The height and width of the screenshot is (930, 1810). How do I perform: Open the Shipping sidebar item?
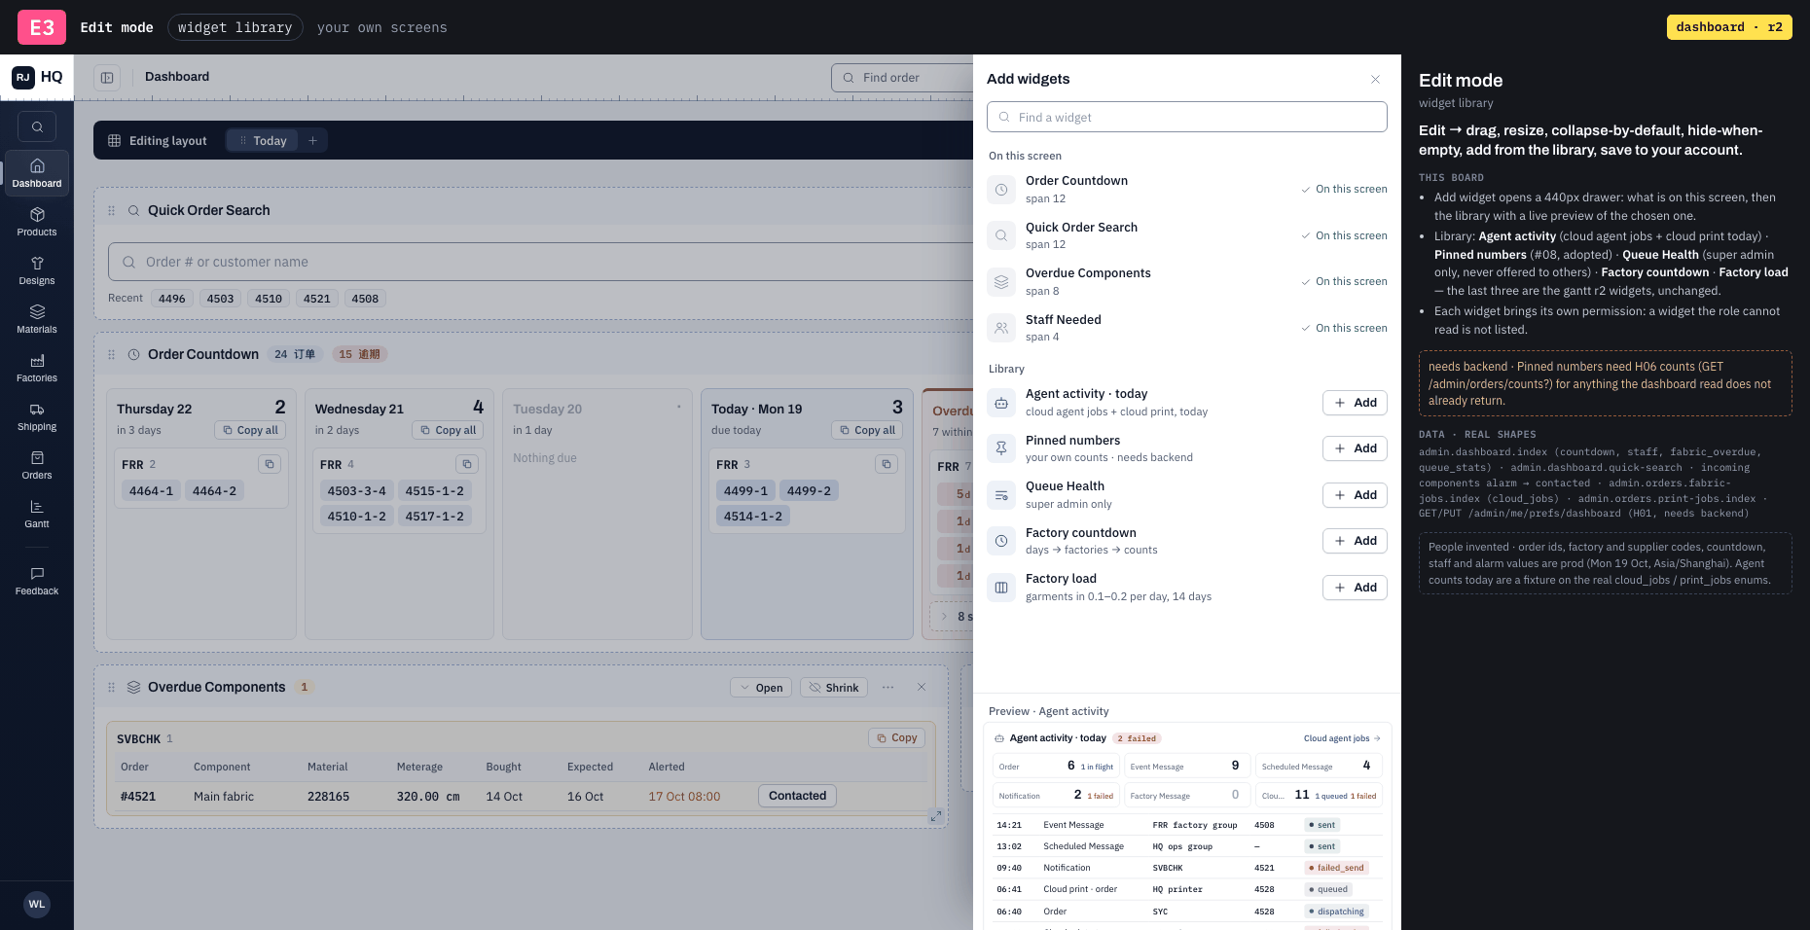[37, 416]
